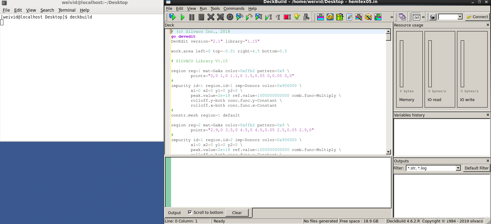This screenshot has height=224, width=491.
Task: Click the save and step over icon
Action: point(240,17)
